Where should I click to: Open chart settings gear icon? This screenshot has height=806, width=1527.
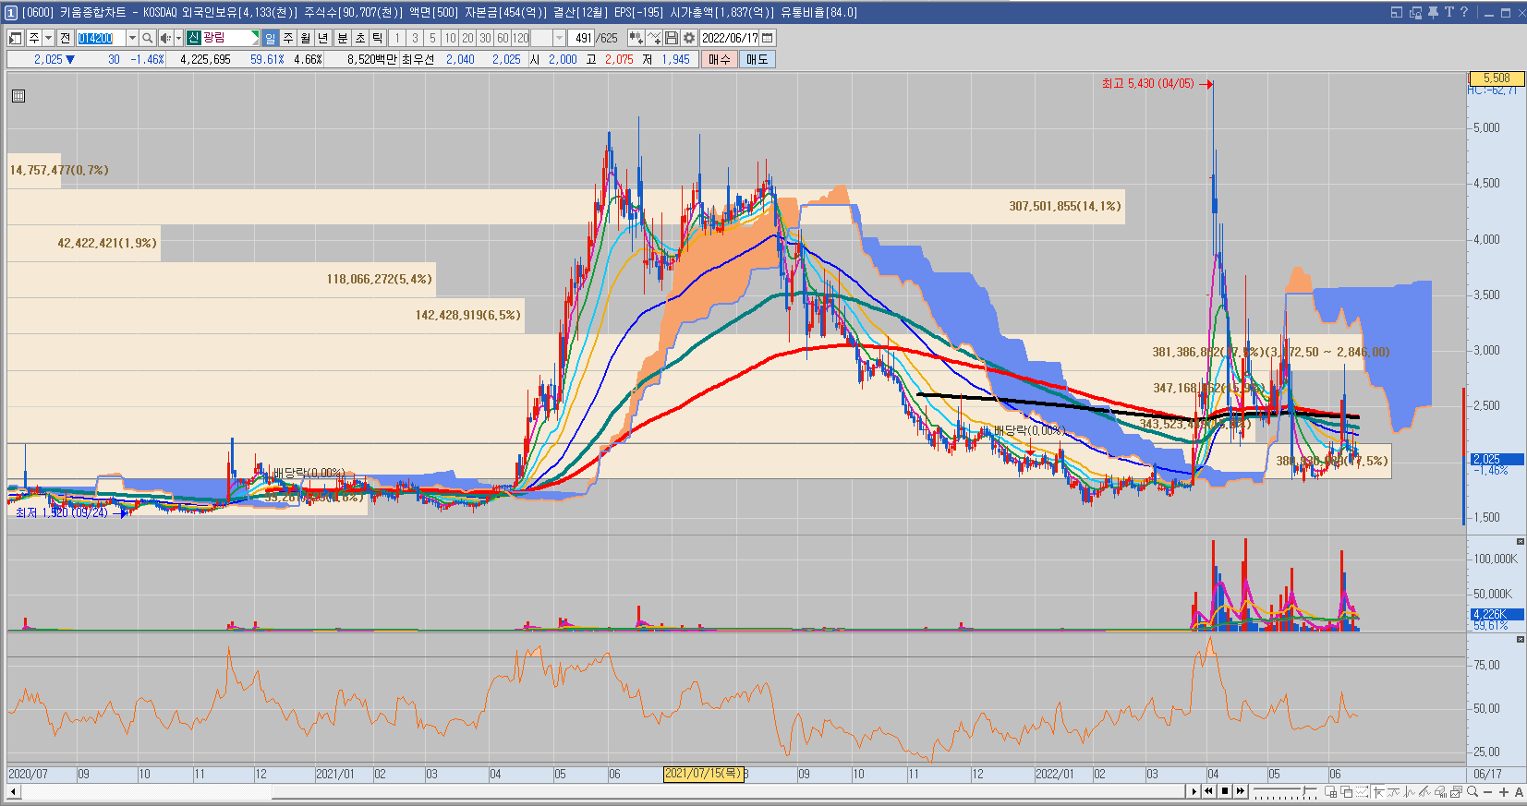pos(689,38)
